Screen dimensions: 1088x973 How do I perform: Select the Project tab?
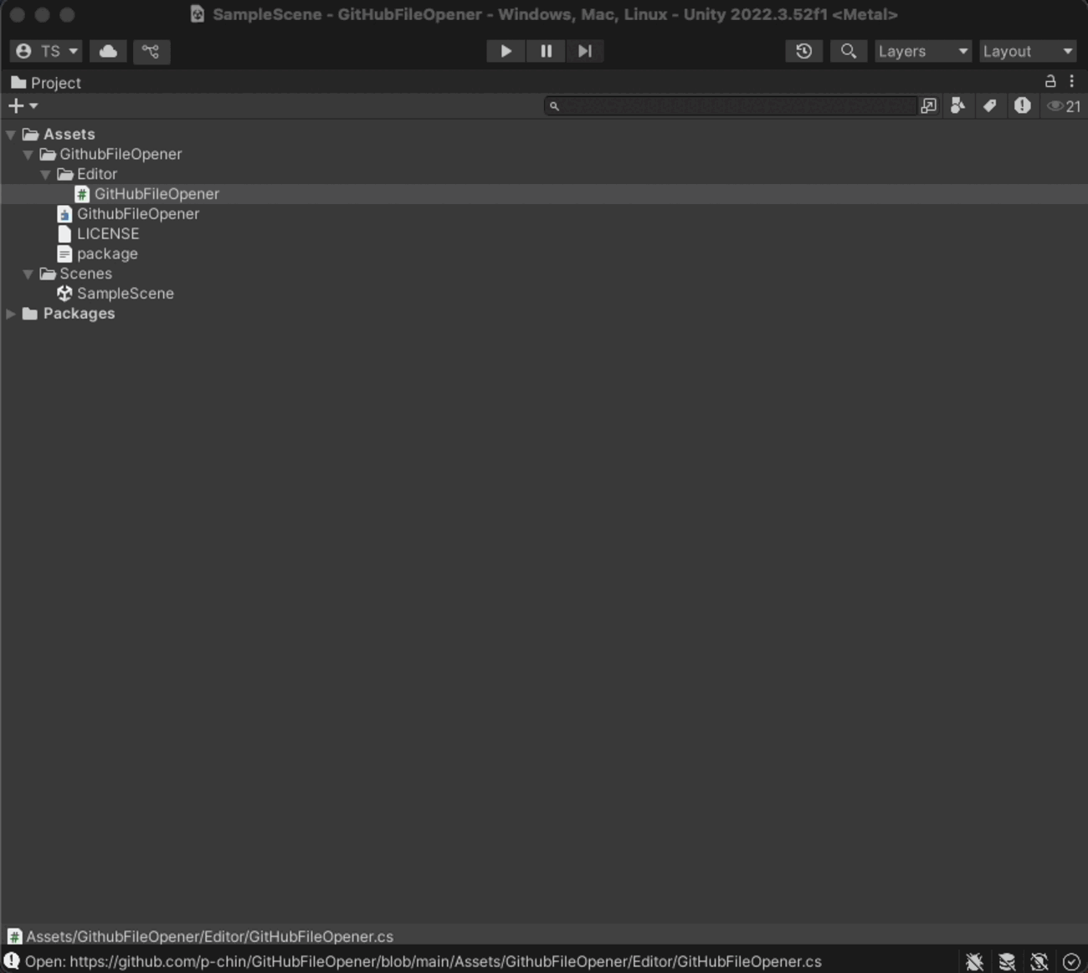(x=46, y=83)
